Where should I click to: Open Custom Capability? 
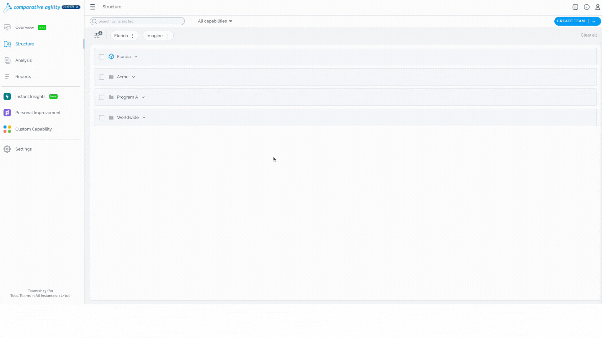coord(34,129)
